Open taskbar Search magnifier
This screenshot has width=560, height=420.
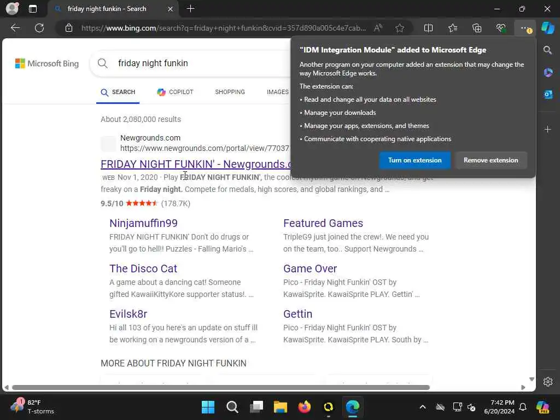point(232,407)
